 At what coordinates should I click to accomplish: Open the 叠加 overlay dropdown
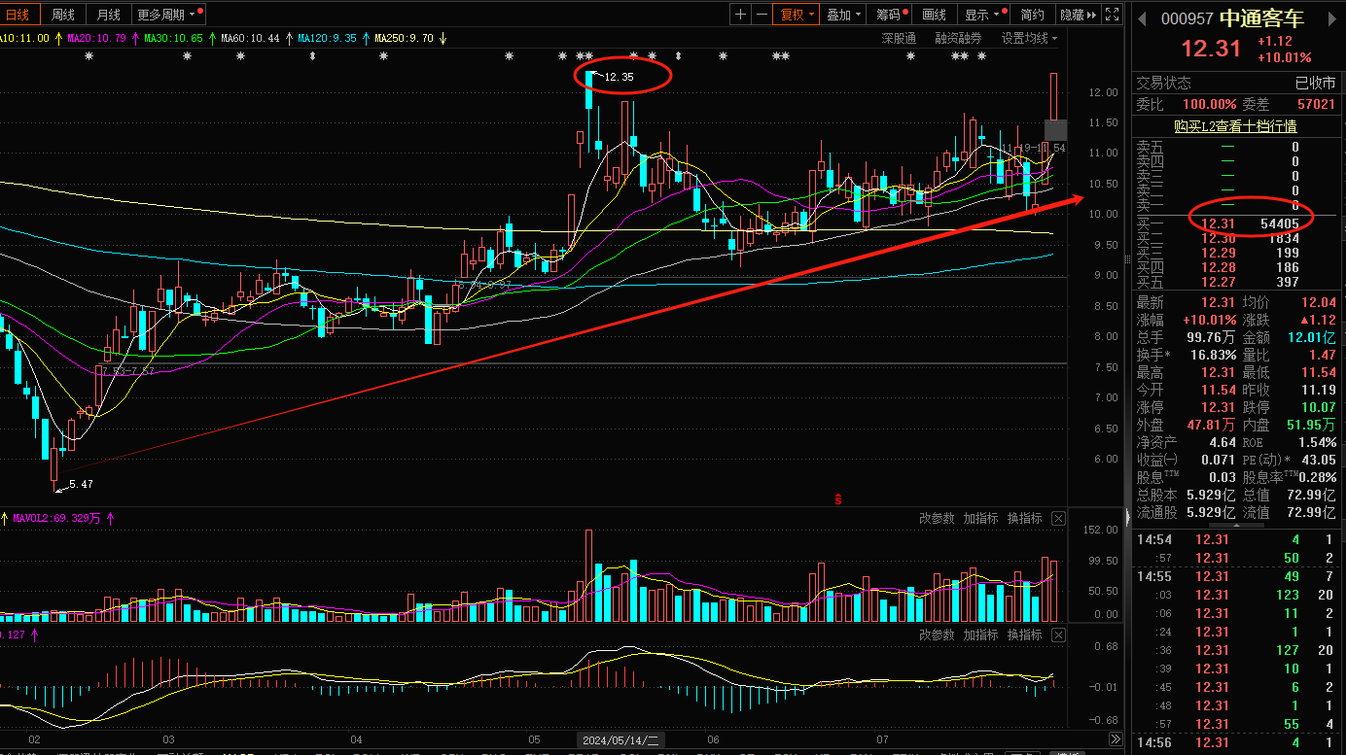[843, 15]
